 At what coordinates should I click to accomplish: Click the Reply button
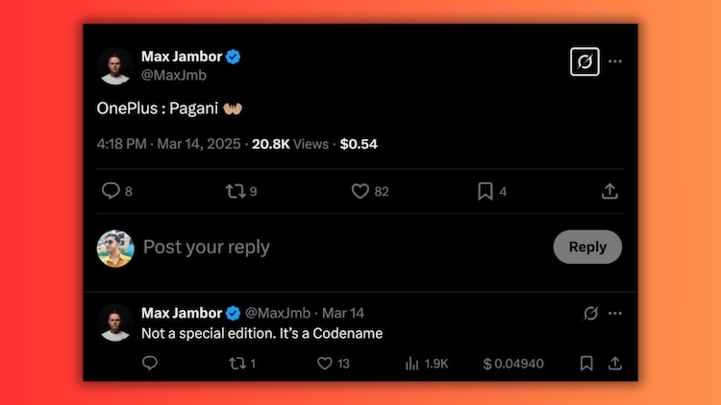tap(587, 247)
